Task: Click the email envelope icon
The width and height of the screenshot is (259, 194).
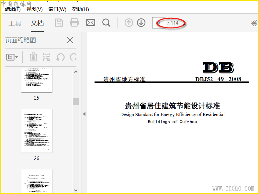Action: (91, 23)
